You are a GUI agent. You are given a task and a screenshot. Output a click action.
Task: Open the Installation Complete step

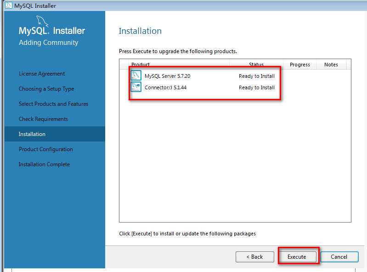pyautogui.click(x=44, y=164)
